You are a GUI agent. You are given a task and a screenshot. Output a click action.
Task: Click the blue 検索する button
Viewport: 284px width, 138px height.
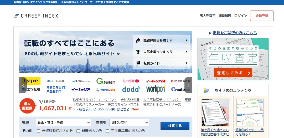[x=175, y=126]
